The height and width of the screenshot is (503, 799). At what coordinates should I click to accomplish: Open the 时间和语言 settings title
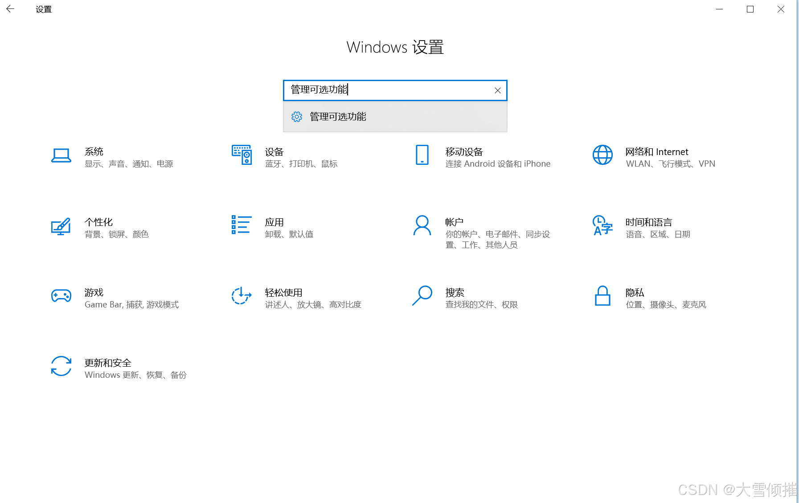(x=649, y=222)
